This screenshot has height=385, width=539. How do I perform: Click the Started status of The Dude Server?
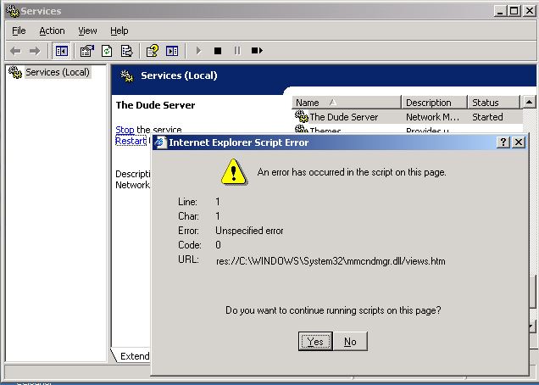pos(487,117)
